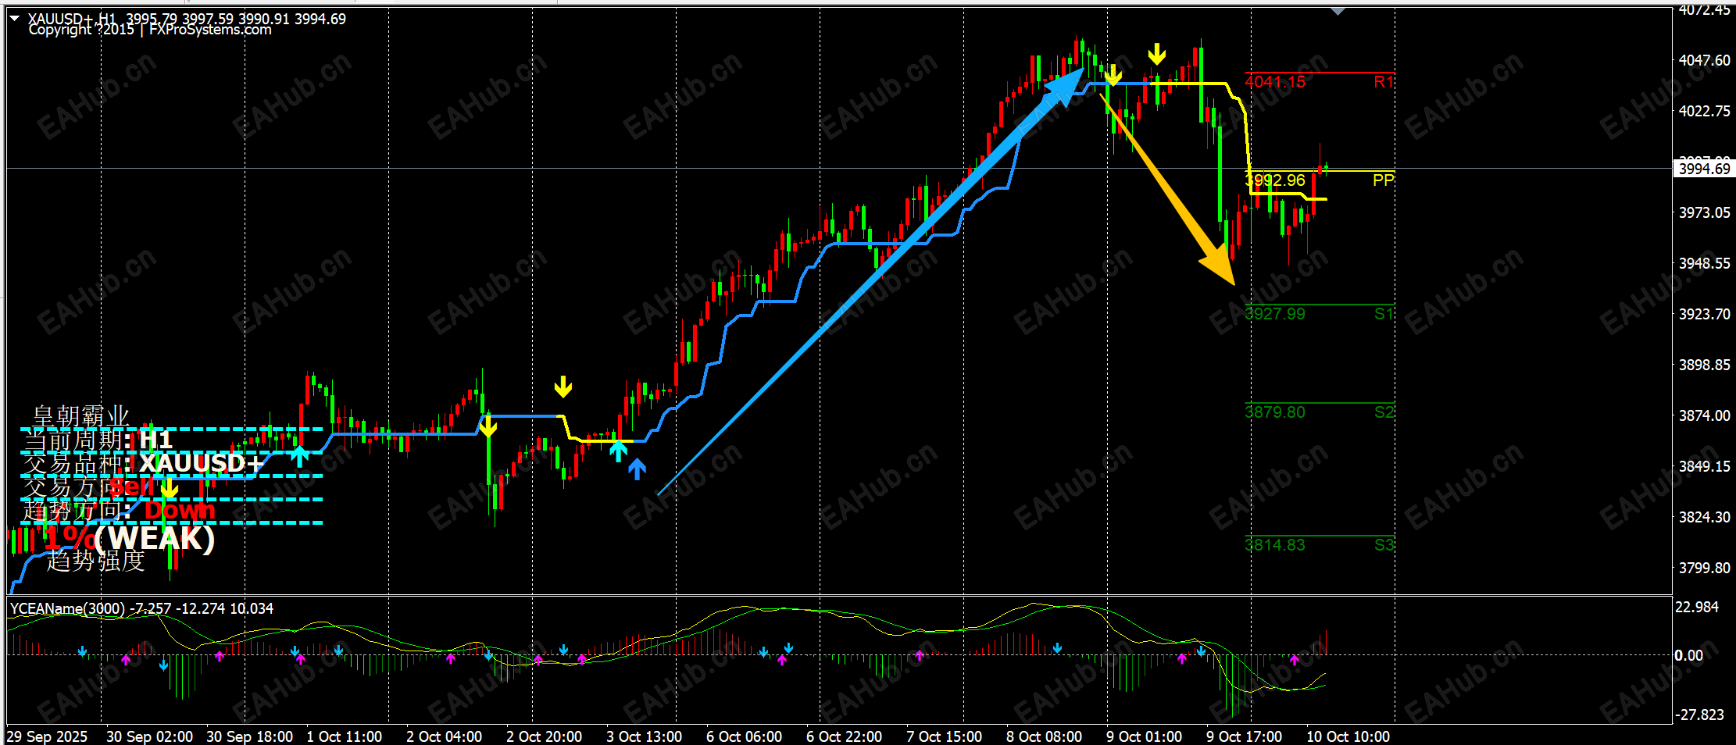Click the 4041.15 resistance price value

coord(1275,82)
